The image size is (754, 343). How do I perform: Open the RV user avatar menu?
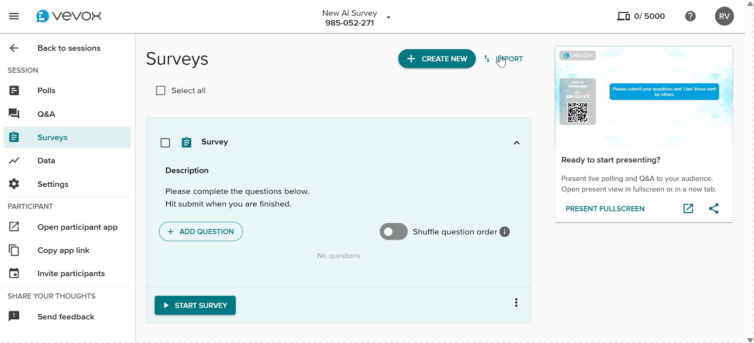[x=724, y=16]
